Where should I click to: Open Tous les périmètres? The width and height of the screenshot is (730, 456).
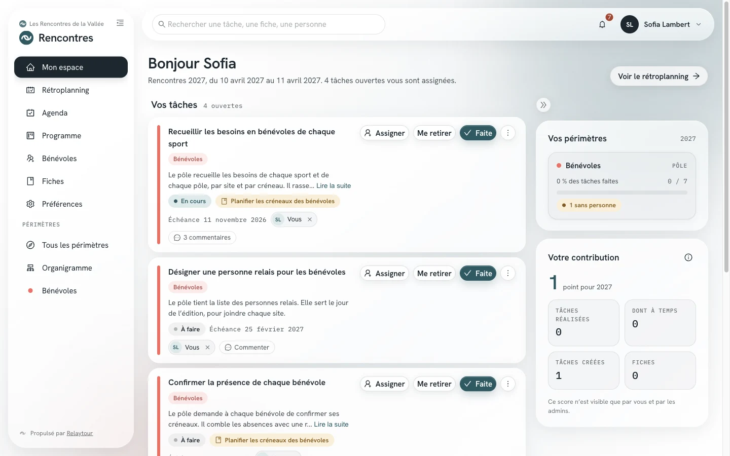click(x=71, y=245)
